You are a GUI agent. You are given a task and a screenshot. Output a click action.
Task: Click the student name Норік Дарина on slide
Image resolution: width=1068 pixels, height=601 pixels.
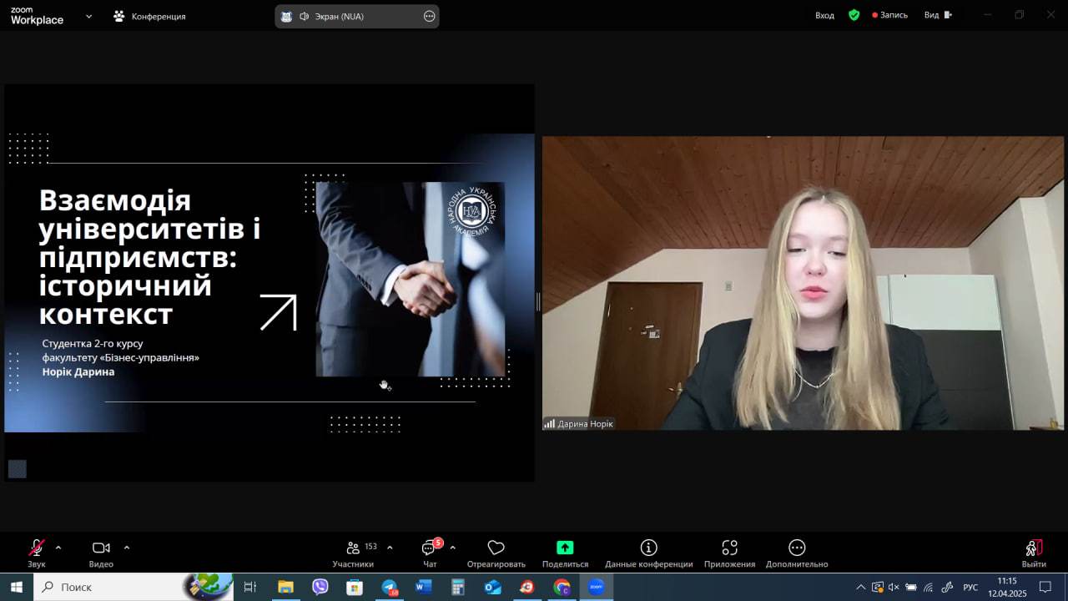78,371
